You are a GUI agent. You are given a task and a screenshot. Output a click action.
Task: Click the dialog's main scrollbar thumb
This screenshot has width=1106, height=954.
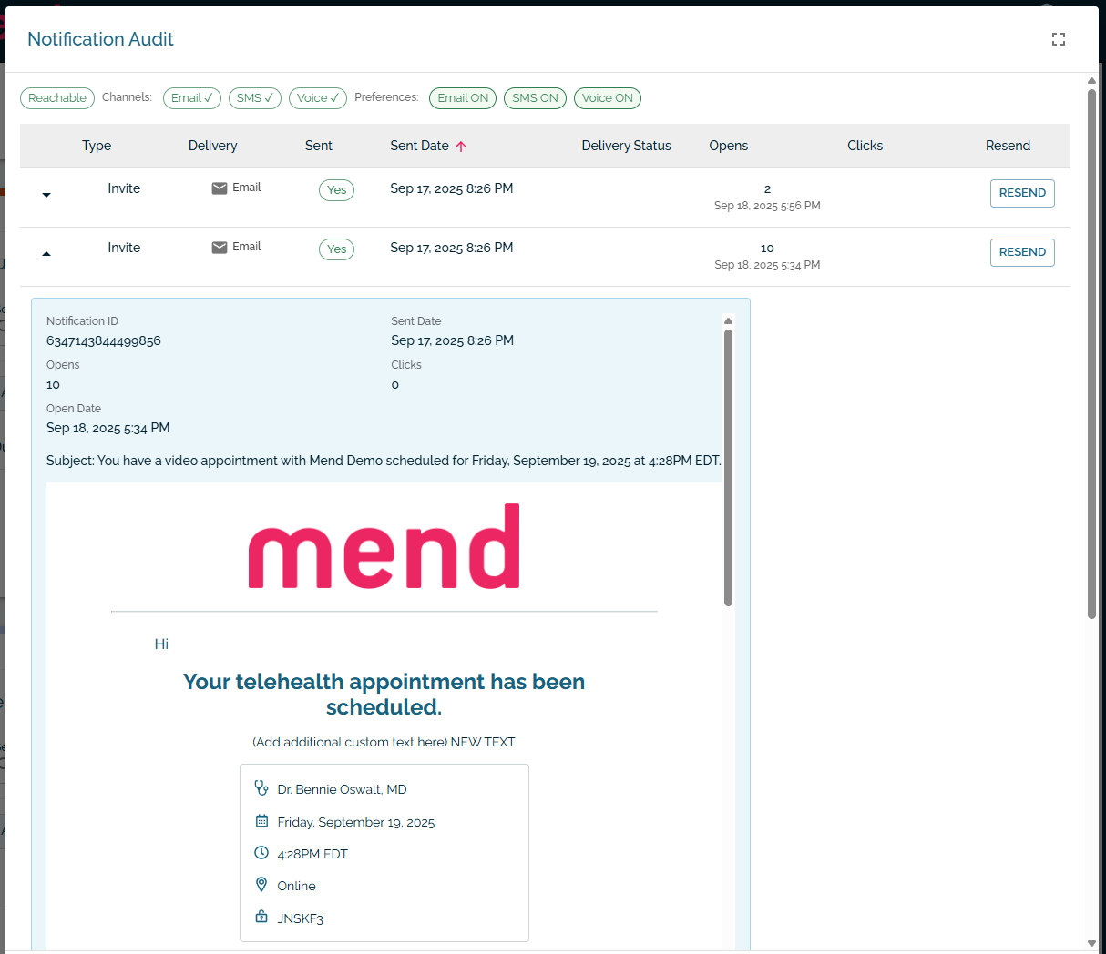[1091, 353]
